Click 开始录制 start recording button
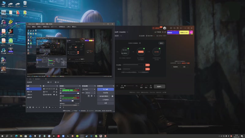245x138 pixels. point(105,93)
